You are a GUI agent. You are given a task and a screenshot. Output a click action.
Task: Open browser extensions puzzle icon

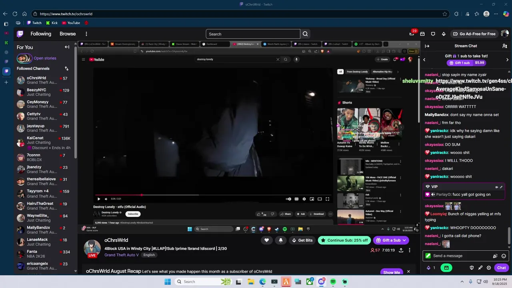pyautogui.click(x=456, y=14)
